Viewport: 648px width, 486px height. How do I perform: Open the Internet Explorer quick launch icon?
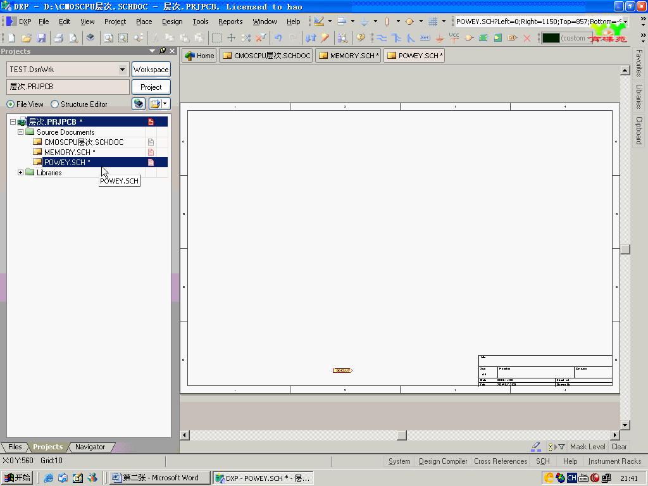(49, 478)
